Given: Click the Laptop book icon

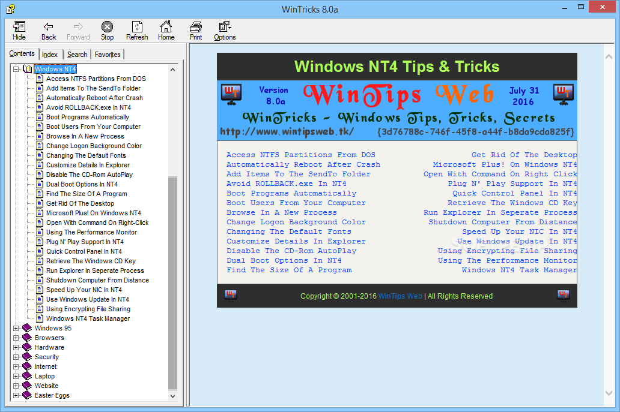Looking at the screenshot, I should [x=27, y=376].
